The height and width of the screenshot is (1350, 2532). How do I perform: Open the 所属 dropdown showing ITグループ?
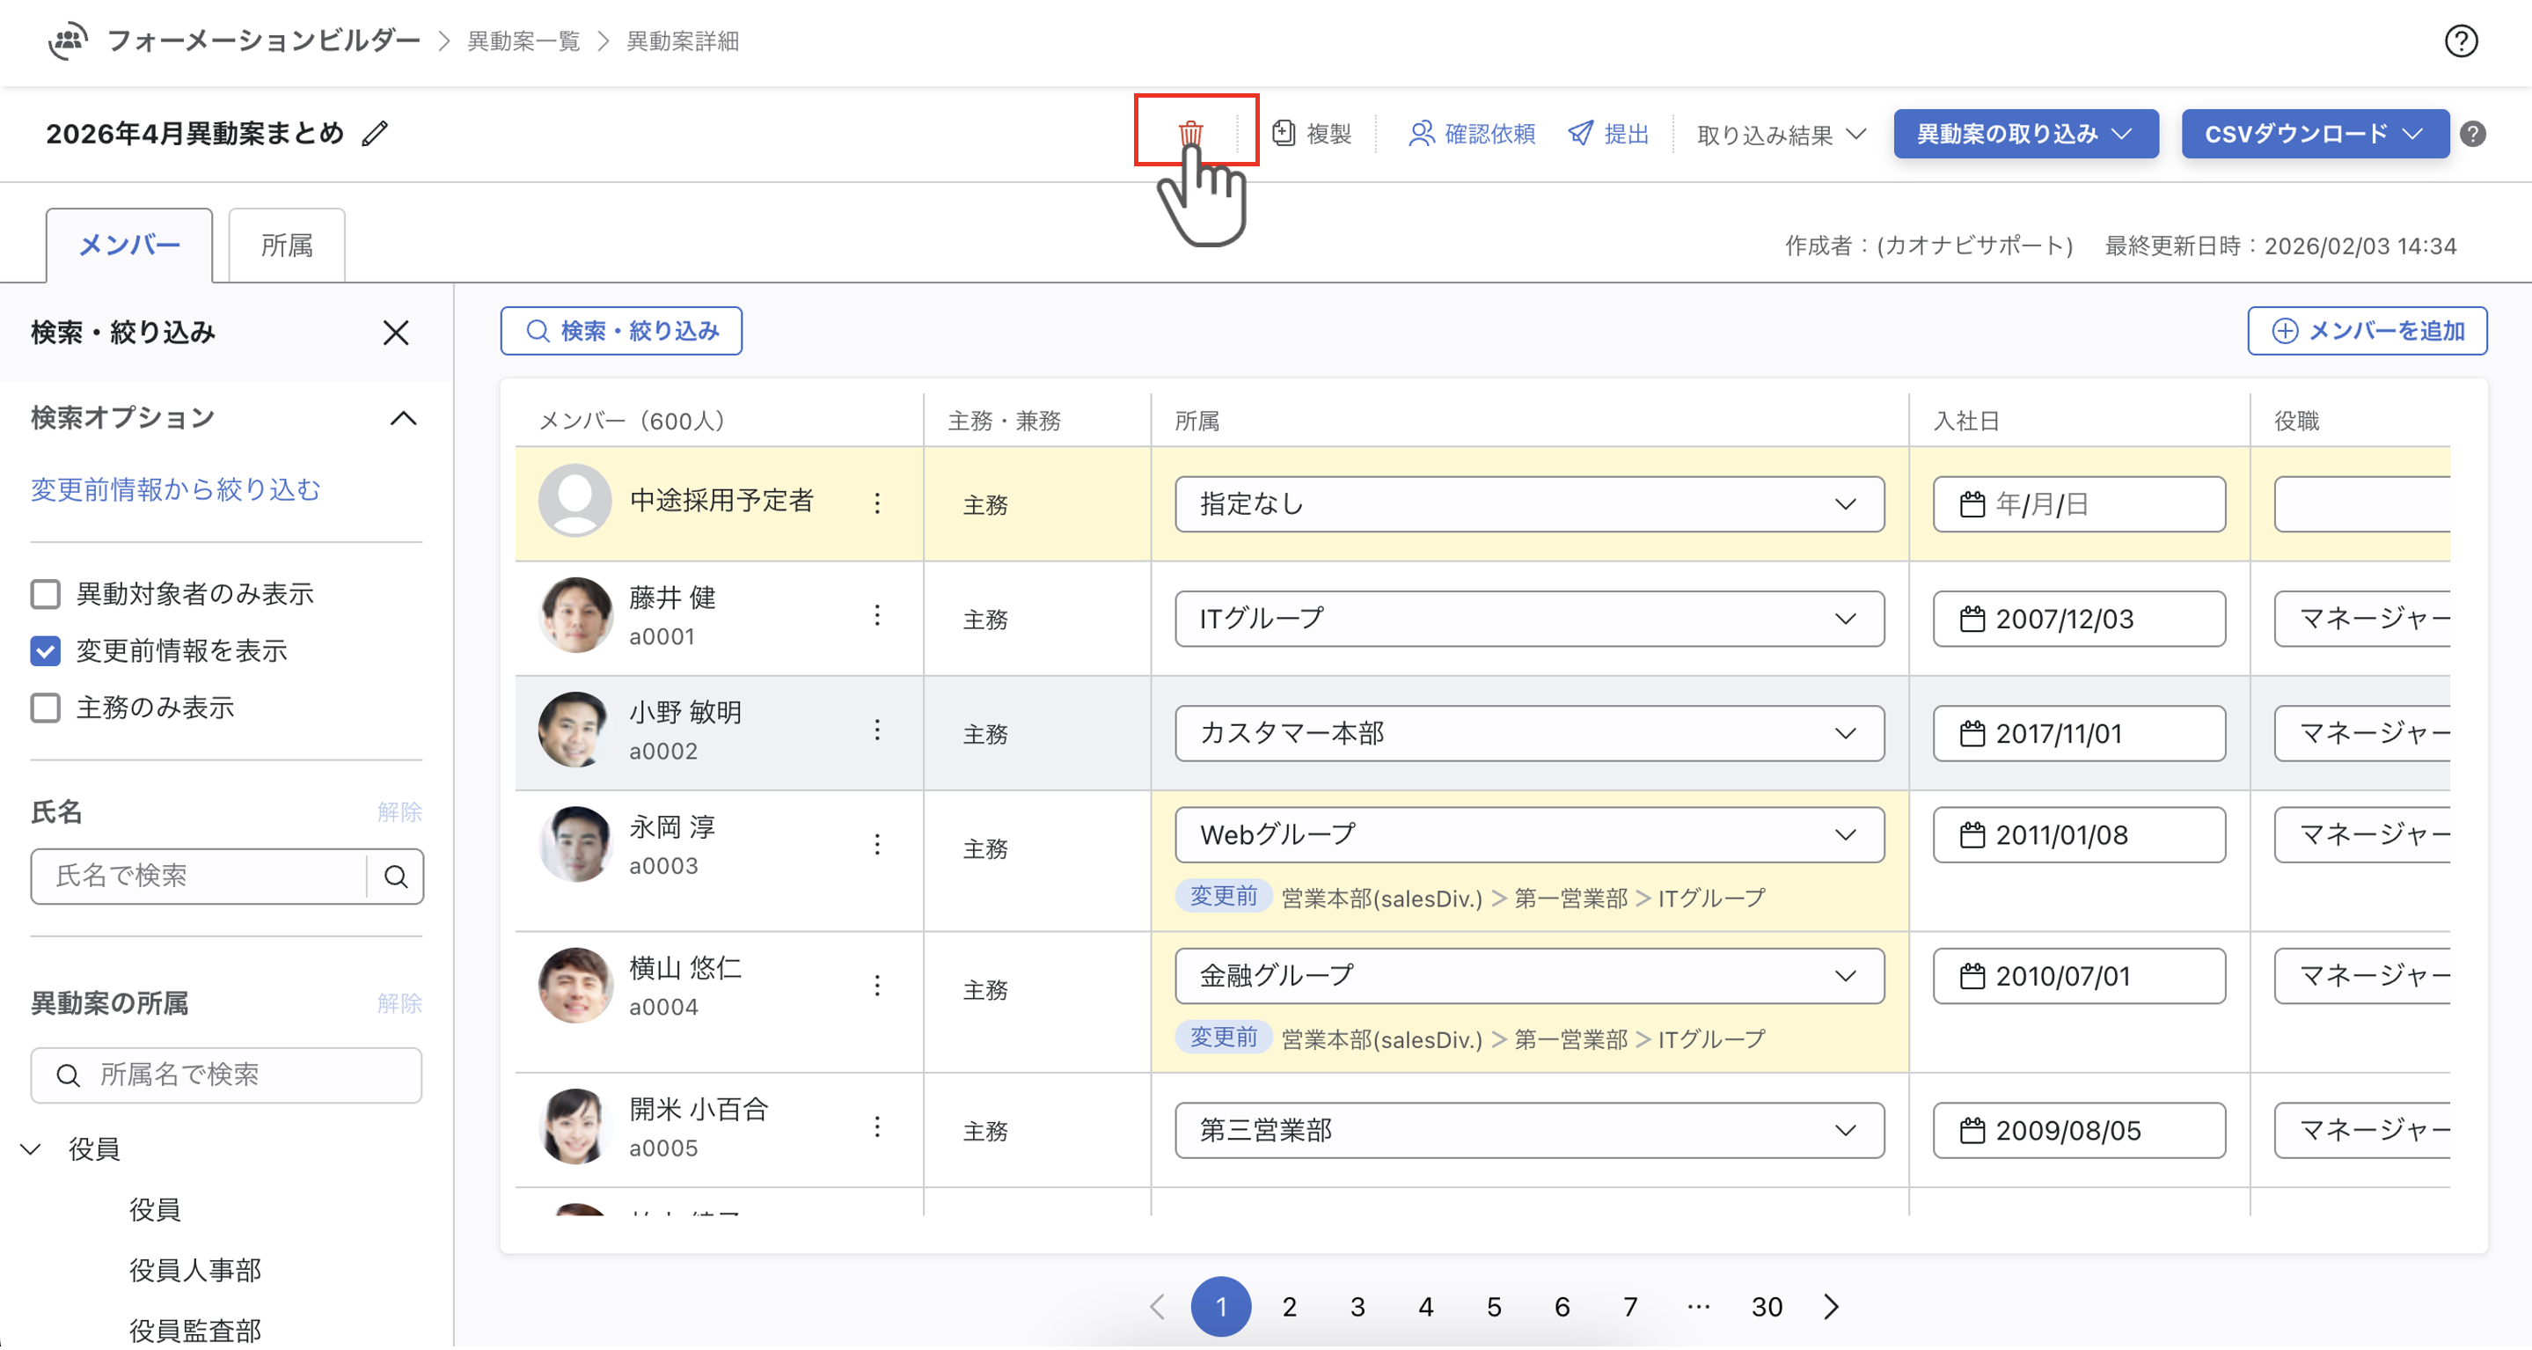click(1528, 619)
